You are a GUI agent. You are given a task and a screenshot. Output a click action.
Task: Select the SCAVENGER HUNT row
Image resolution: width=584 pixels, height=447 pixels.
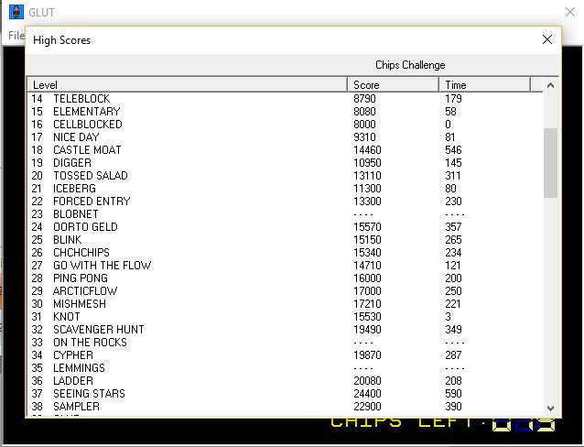[98, 330]
